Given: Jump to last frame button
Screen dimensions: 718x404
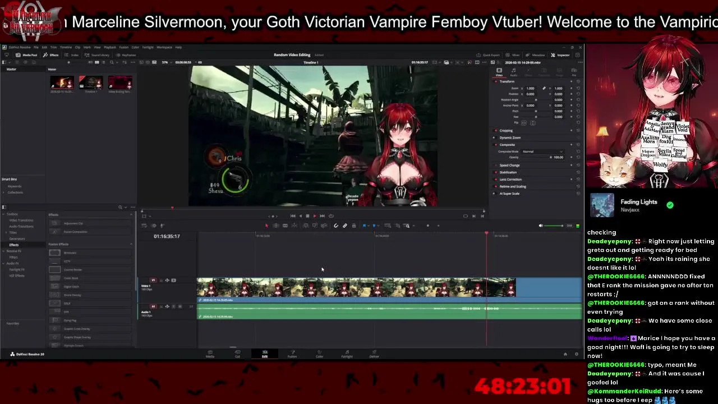Looking at the screenshot, I should 322,216.
